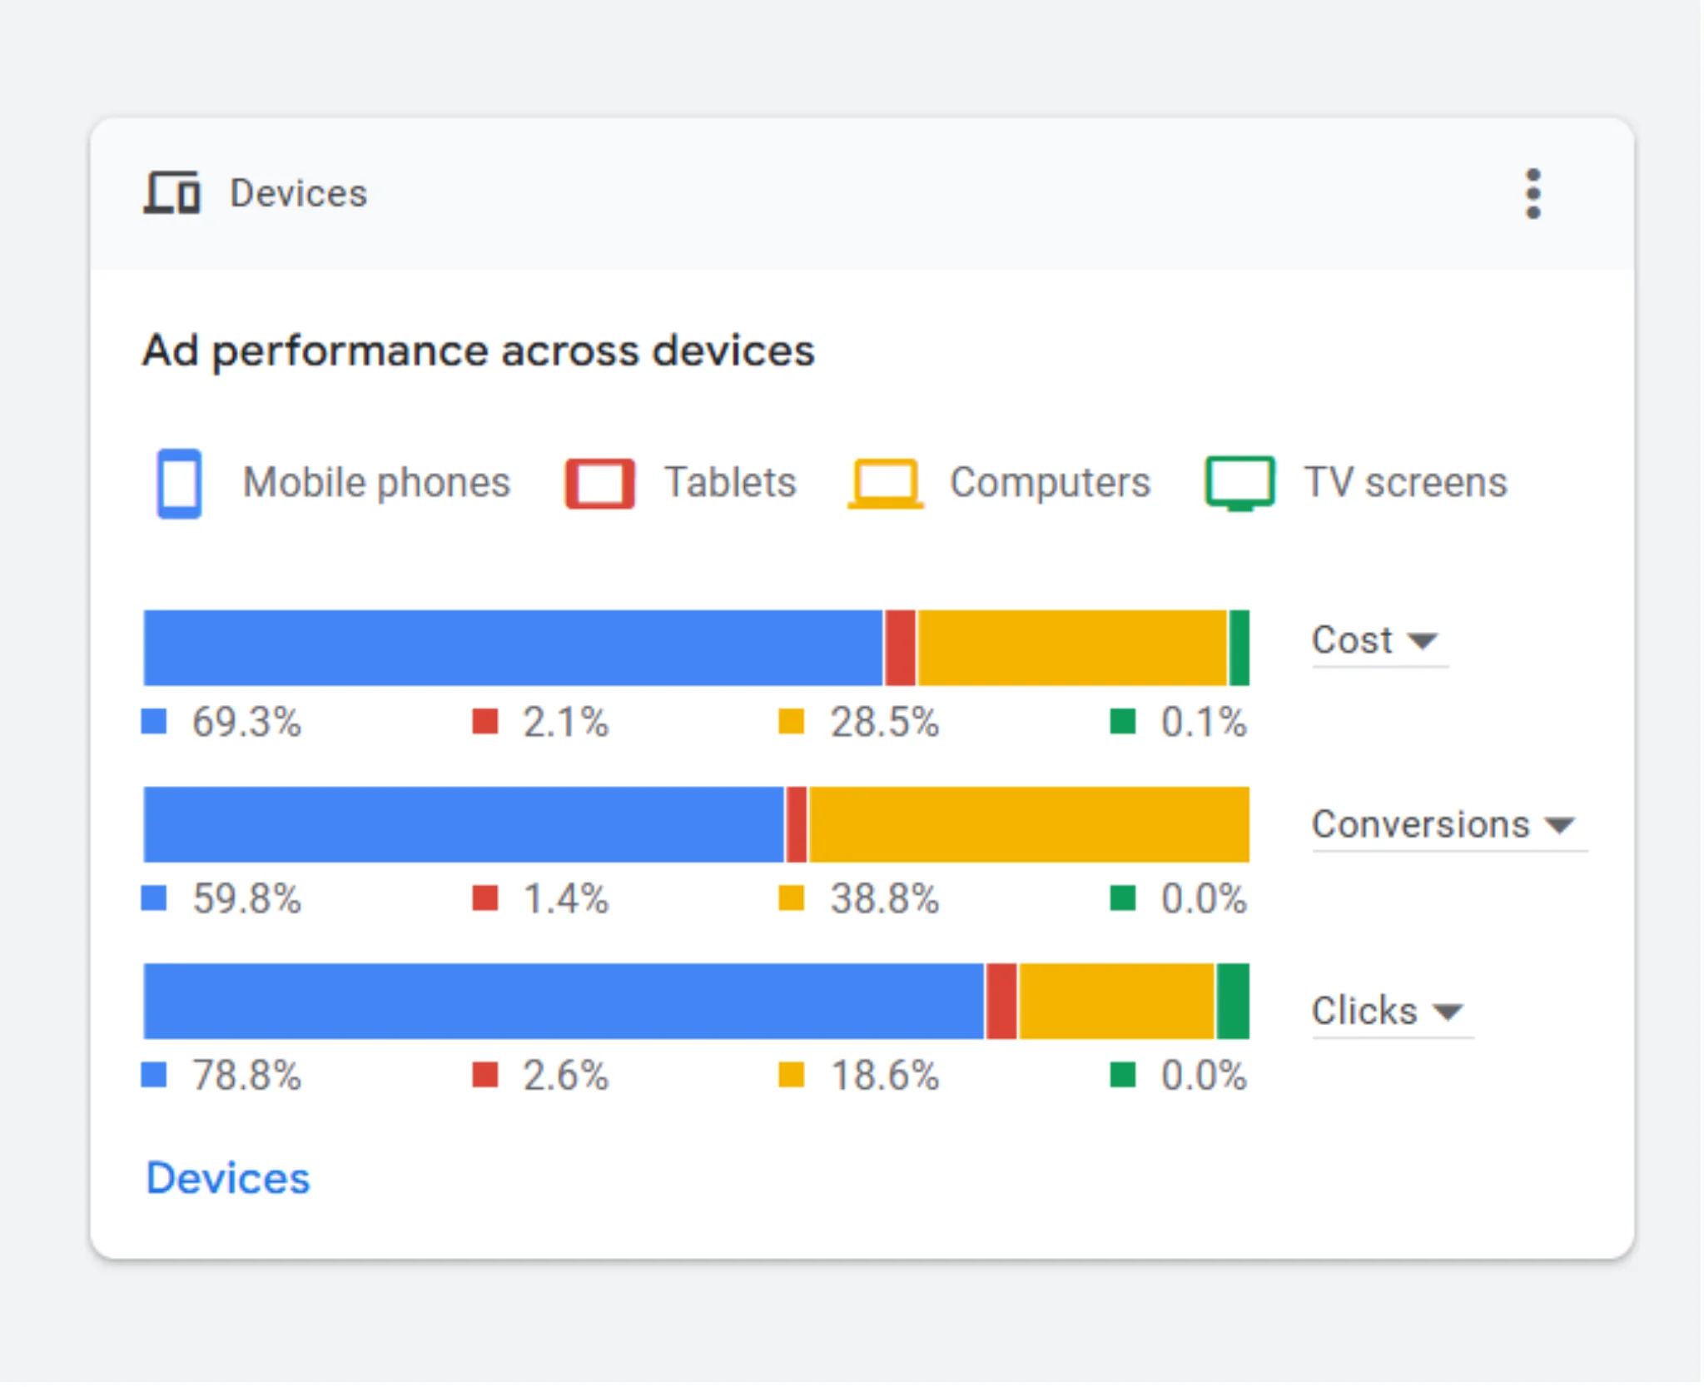1704x1387 pixels.
Task: Click the red tablets segment in Cost bar
Action: pos(900,649)
